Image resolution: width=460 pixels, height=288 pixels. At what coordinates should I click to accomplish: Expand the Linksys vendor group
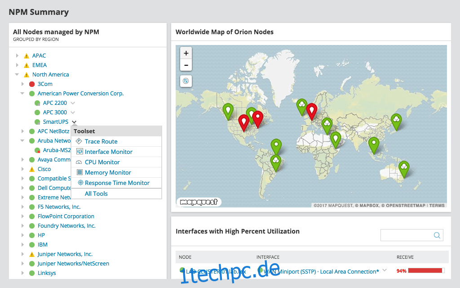click(x=22, y=273)
